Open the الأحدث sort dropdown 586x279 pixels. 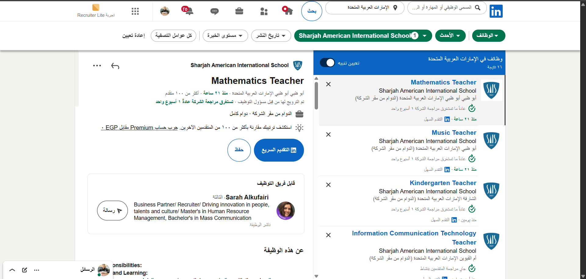[450, 36]
